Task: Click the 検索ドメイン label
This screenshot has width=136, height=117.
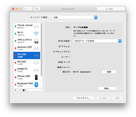Action: pyautogui.click(x=64, y=67)
